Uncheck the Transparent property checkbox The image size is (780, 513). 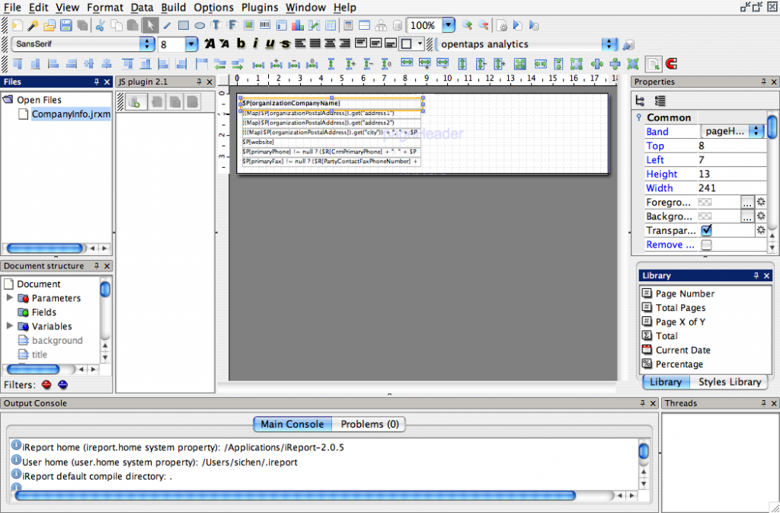click(707, 230)
